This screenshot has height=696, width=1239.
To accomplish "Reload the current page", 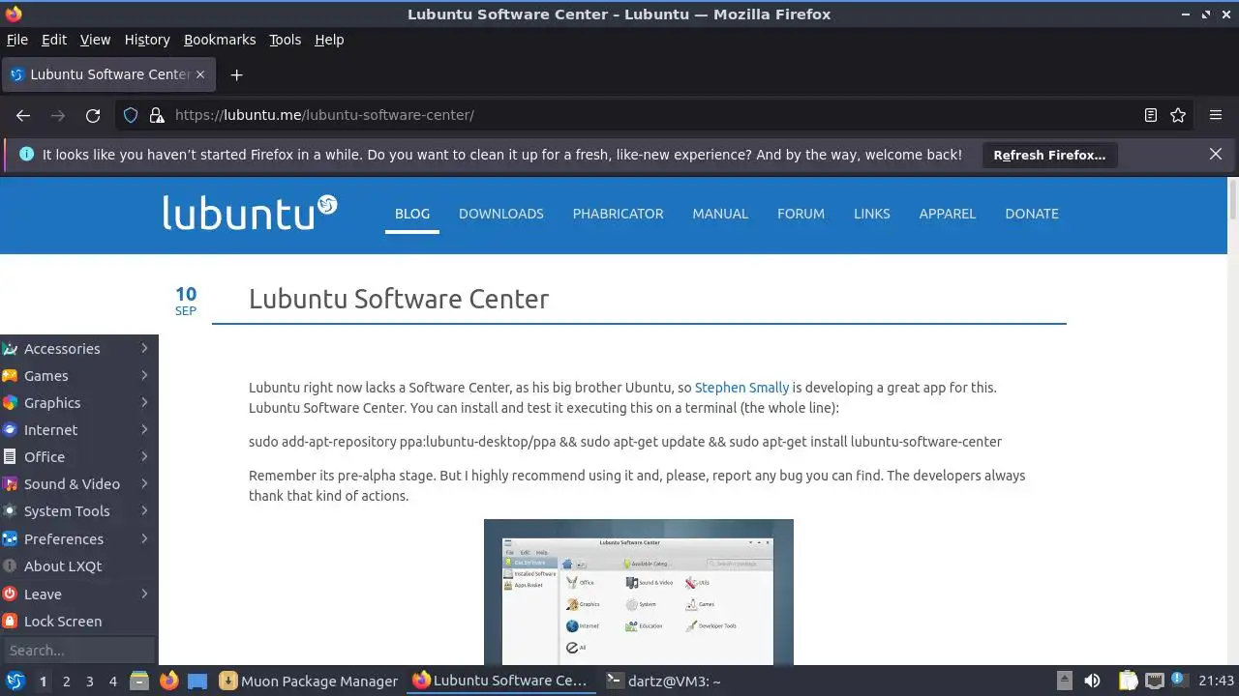I will coord(93,115).
